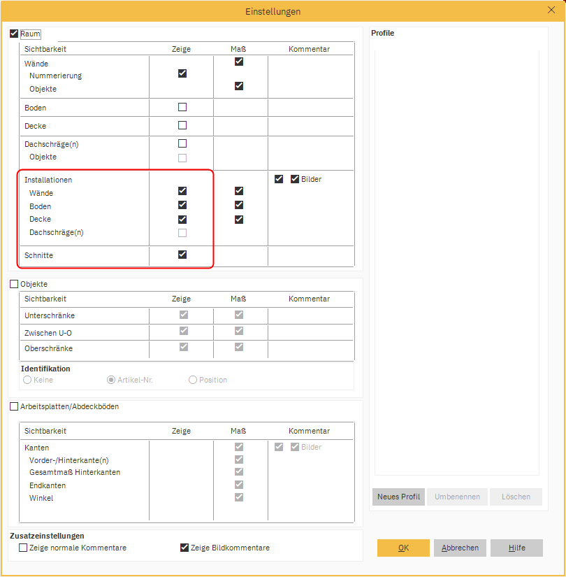Toggle the Raum section checkbox
Screen dimensions: 566x577
pos(14,34)
